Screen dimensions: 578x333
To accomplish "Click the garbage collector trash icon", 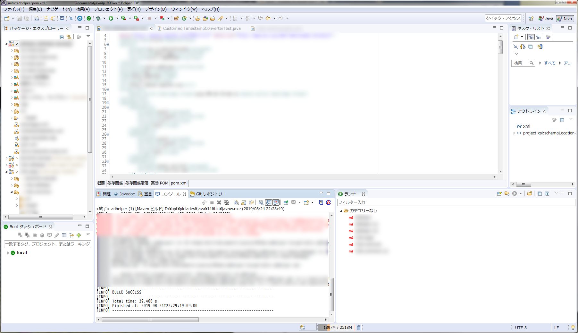I will click(x=359, y=328).
